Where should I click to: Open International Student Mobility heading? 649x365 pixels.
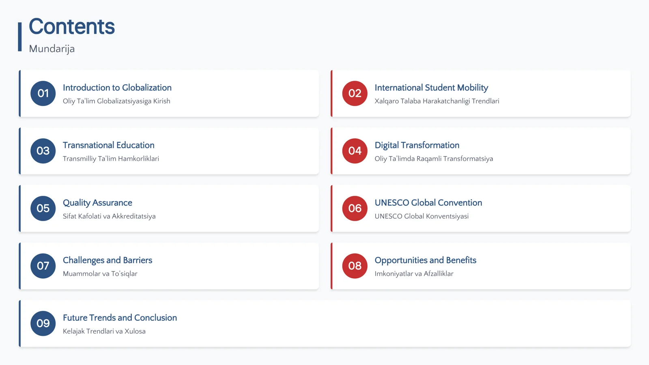coord(431,88)
